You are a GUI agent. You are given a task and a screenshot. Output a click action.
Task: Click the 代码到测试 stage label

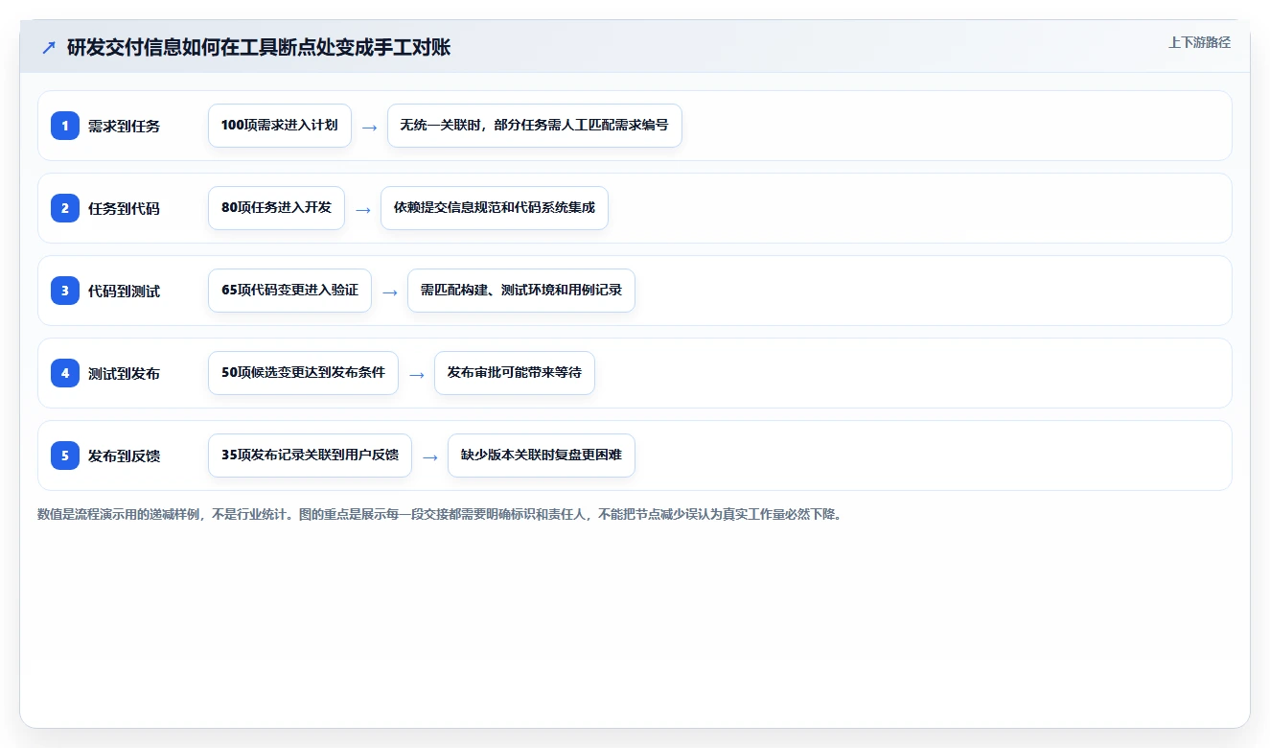point(124,291)
